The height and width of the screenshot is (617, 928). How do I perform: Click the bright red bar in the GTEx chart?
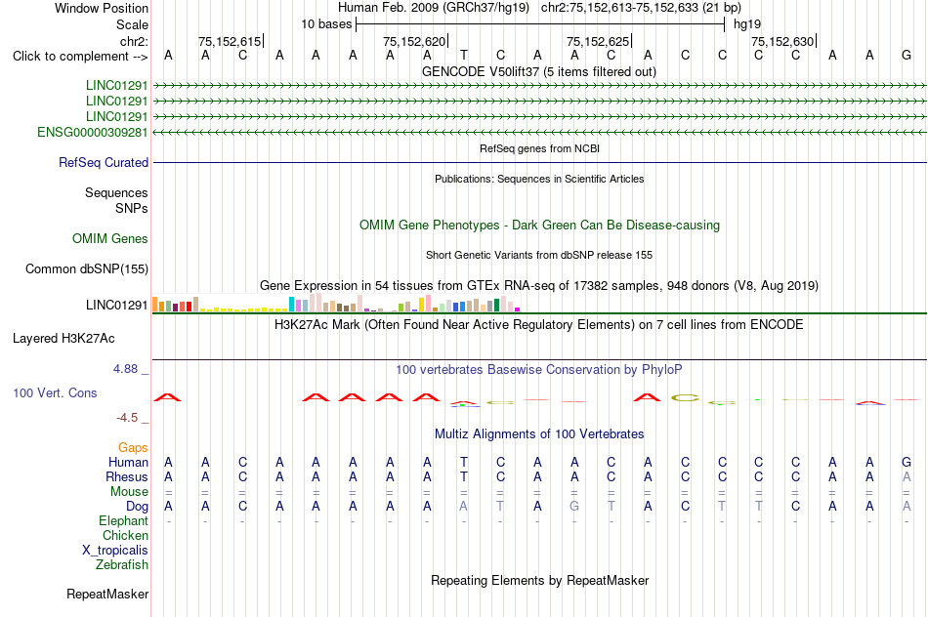[189, 307]
